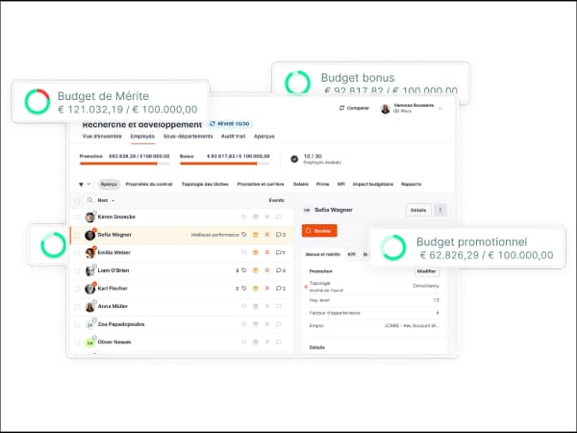Tick the checkbox for Oliver Nowak

click(77, 343)
